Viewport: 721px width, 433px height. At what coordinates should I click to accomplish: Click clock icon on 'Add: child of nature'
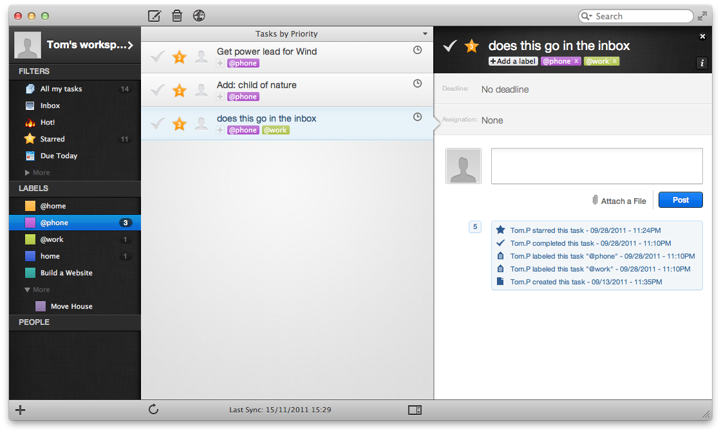tap(418, 84)
